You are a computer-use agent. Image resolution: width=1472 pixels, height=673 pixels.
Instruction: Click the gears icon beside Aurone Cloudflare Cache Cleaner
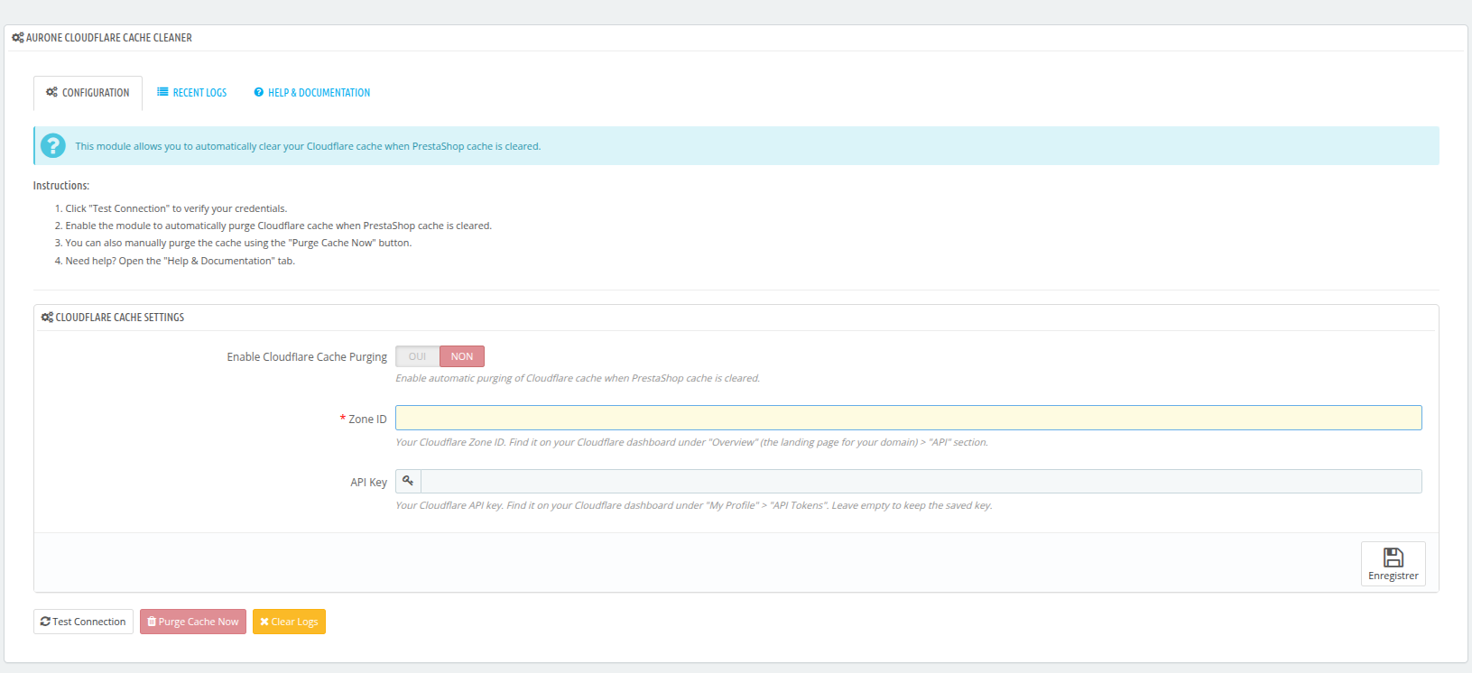tap(18, 38)
